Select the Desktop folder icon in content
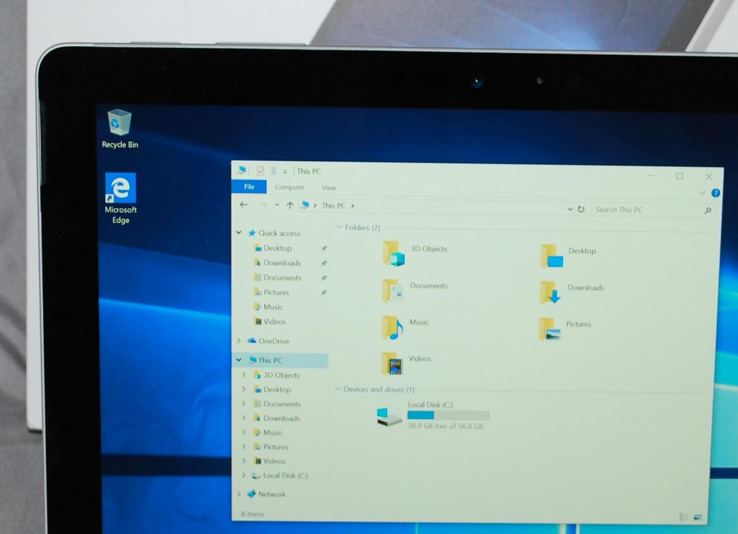This screenshot has width=738, height=534. pyautogui.click(x=552, y=255)
